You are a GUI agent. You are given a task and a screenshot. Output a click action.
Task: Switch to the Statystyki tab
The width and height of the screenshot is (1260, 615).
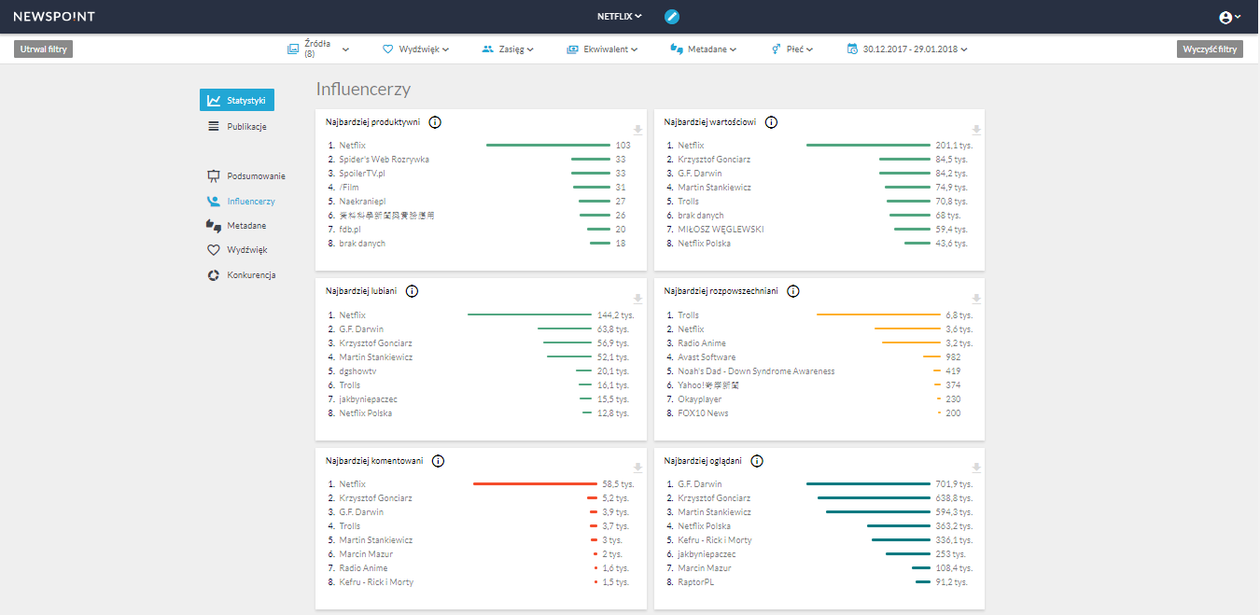pos(237,101)
